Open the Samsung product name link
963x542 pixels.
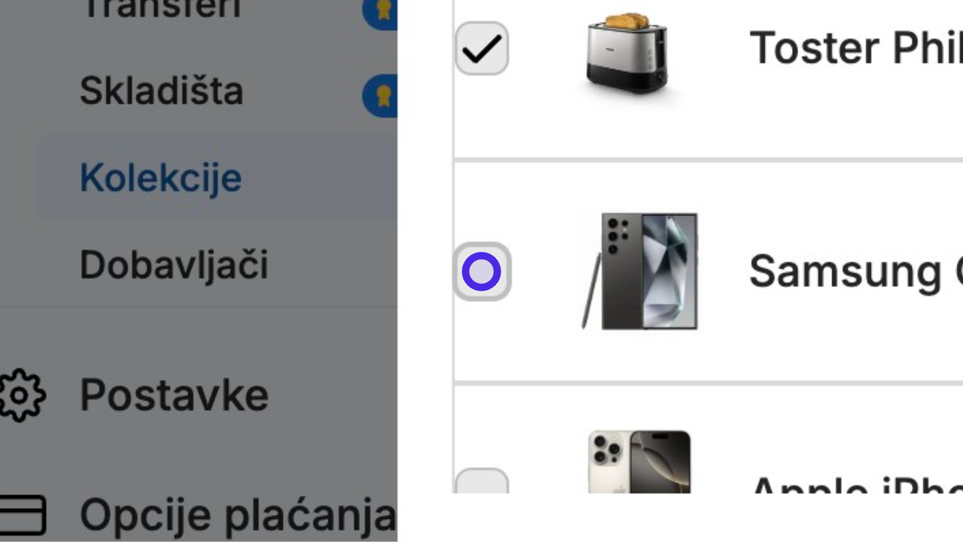point(856,272)
